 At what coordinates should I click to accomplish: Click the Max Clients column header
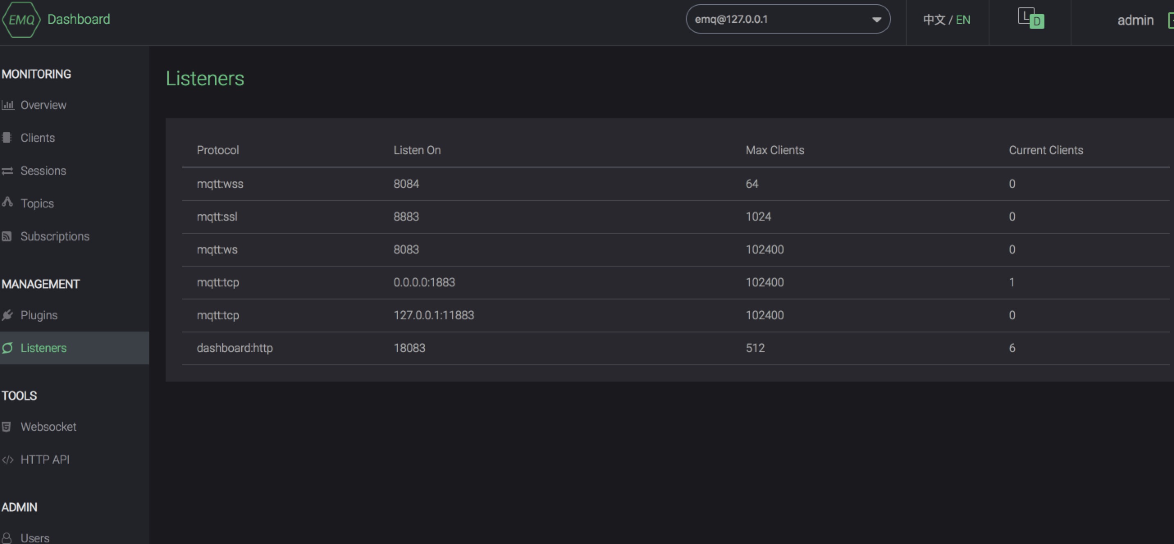774,150
